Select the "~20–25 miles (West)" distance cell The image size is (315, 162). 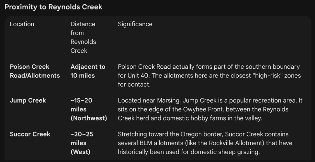(82, 143)
